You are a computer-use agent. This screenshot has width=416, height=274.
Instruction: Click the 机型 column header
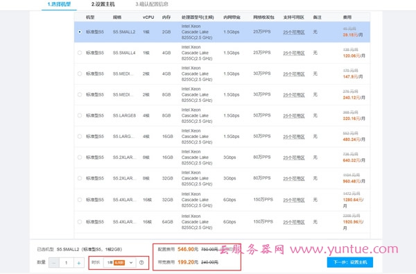[x=90, y=17]
